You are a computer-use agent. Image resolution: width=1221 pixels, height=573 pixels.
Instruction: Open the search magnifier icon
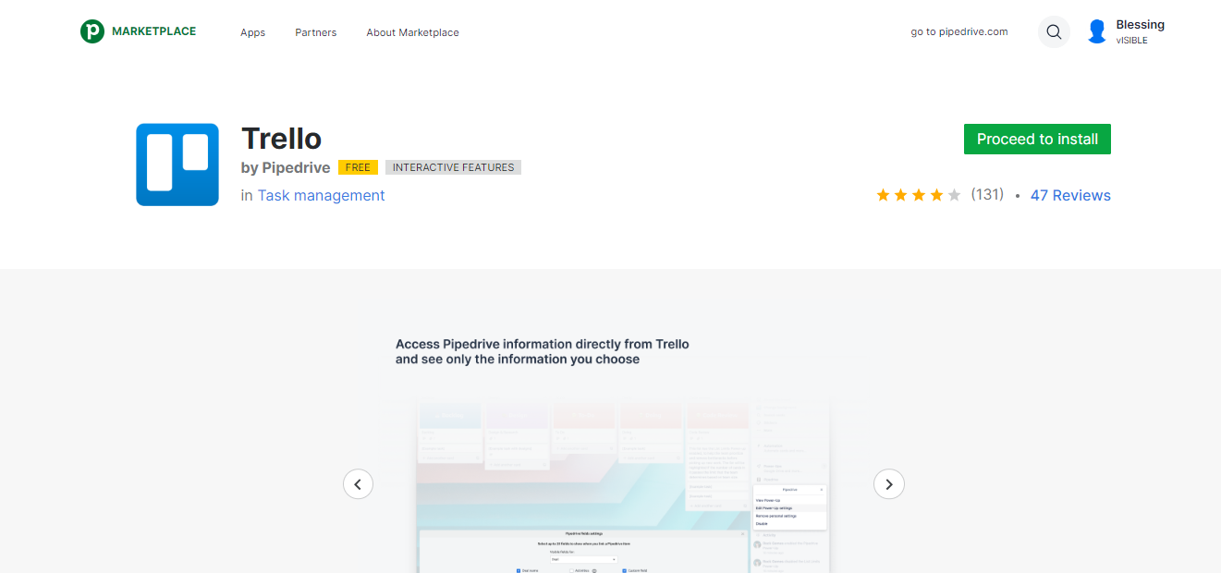[x=1054, y=31]
